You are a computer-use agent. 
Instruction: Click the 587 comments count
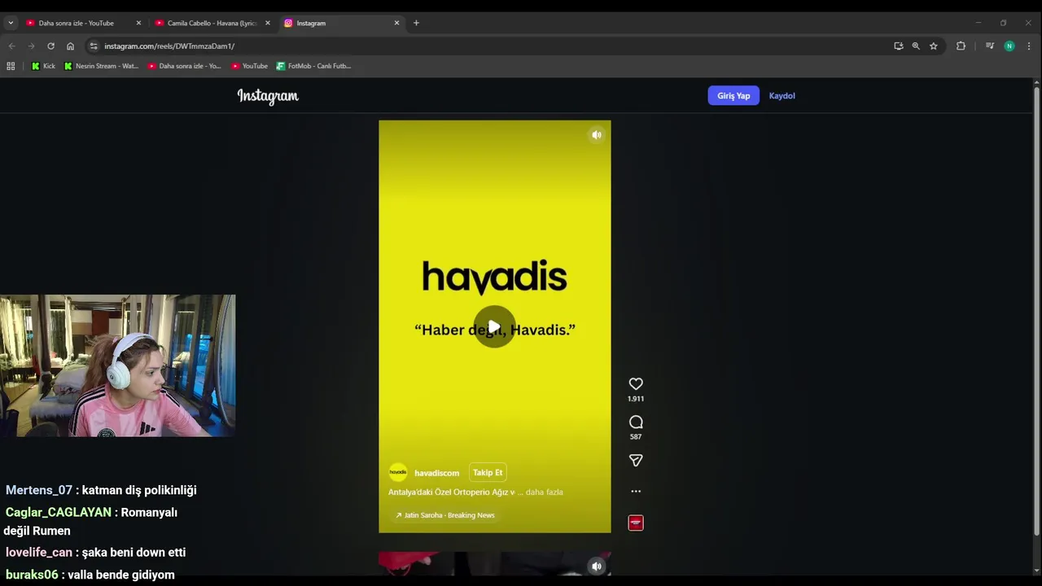click(x=636, y=437)
